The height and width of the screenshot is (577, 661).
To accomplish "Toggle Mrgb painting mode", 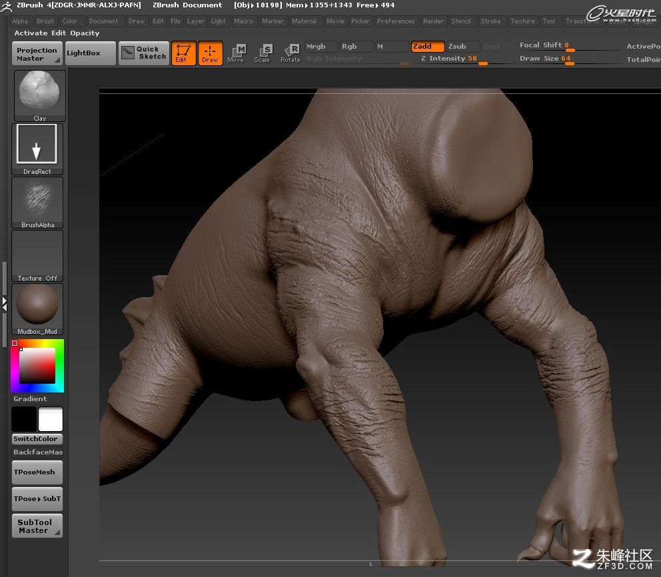I will pos(321,47).
